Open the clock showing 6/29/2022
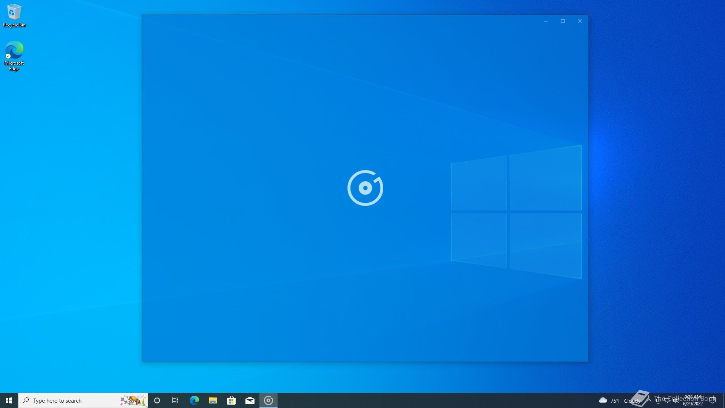725x408 pixels. click(x=693, y=400)
